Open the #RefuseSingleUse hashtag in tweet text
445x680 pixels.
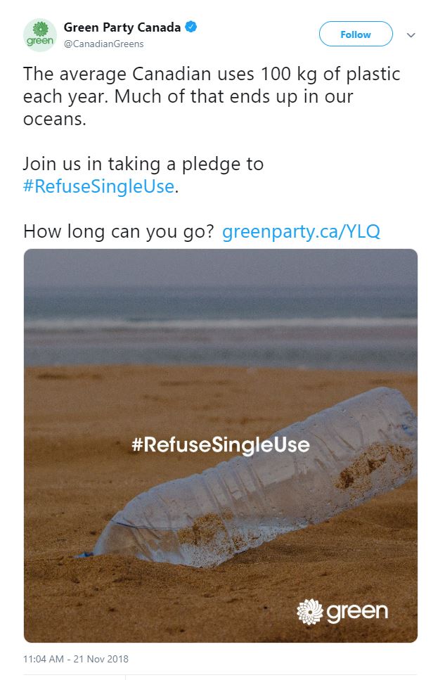(98, 187)
